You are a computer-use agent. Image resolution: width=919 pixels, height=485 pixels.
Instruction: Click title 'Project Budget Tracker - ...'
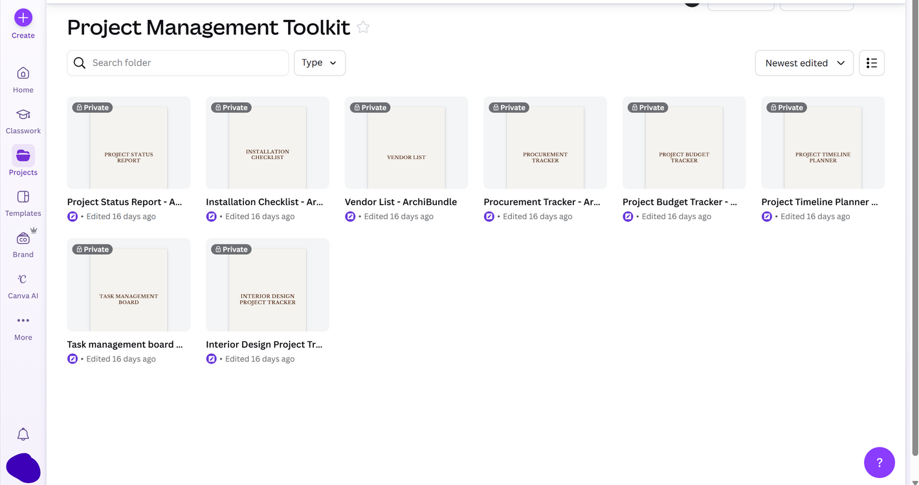point(680,202)
